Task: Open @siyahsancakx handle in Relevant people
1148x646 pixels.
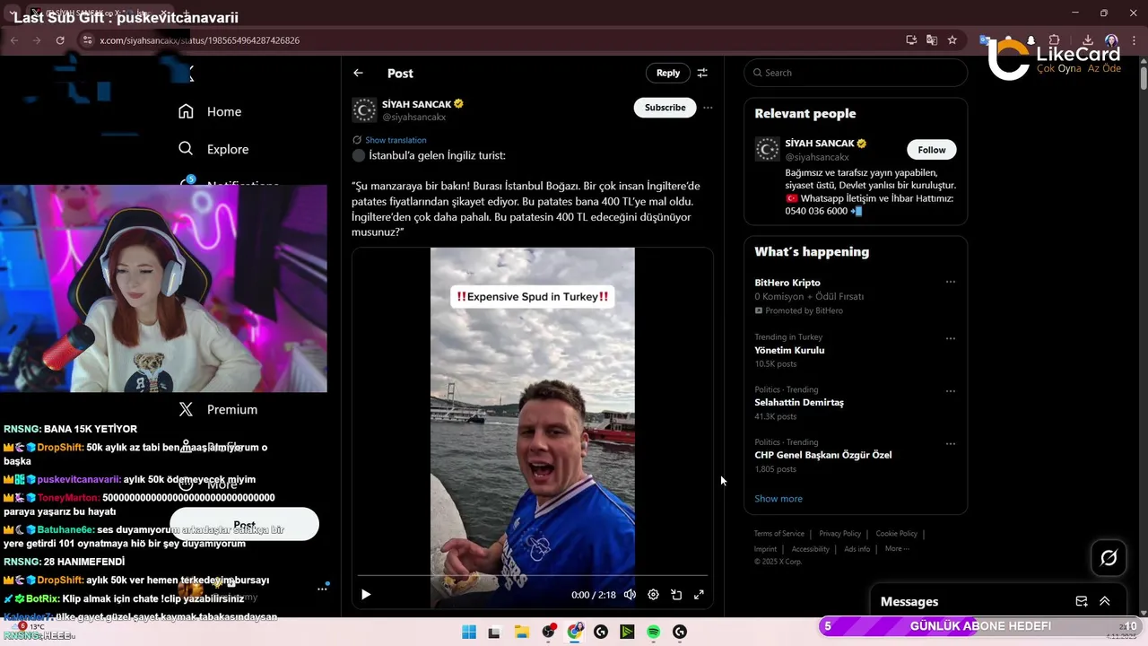Action: pyautogui.click(x=817, y=157)
